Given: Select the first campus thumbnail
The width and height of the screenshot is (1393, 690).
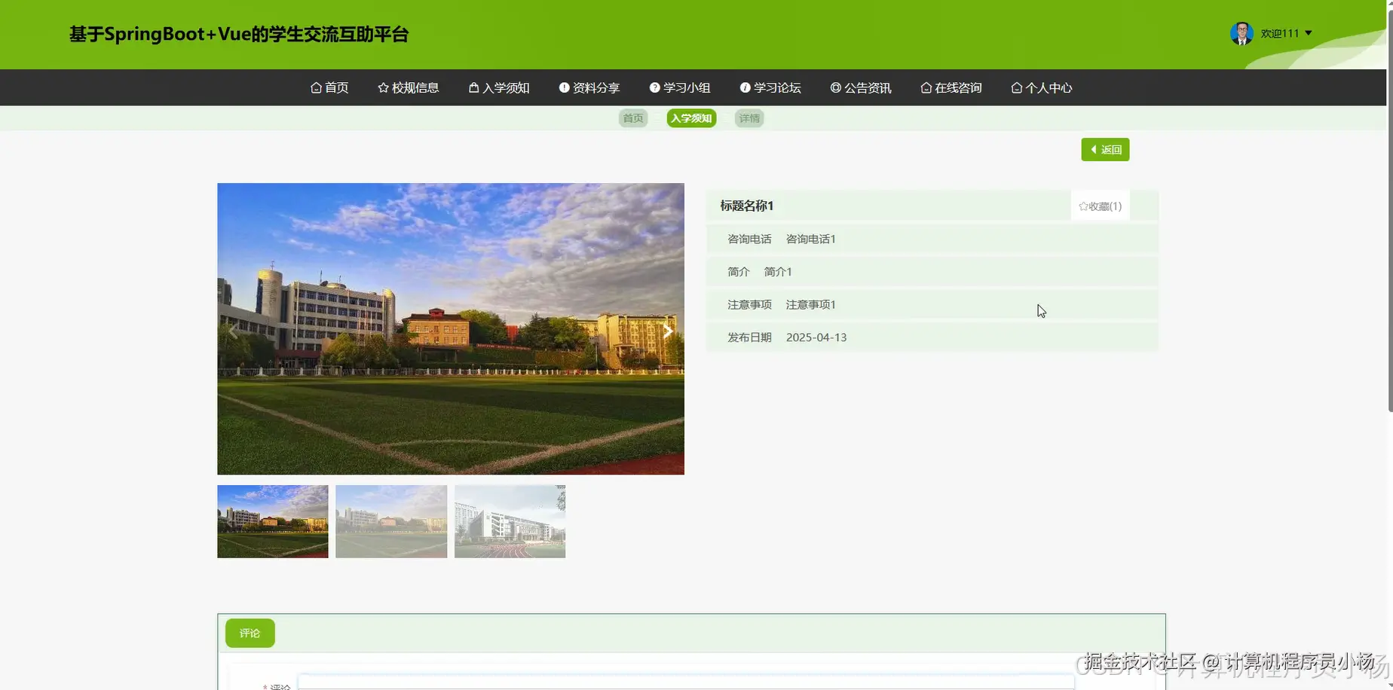Looking at the screenshot, I should 273,521.
